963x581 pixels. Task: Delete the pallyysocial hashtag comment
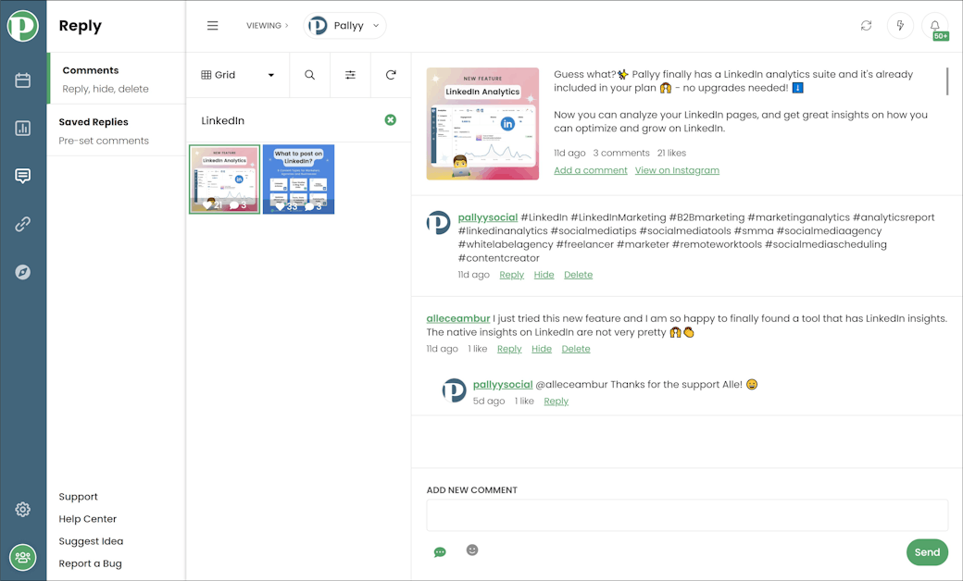[579, 274]
